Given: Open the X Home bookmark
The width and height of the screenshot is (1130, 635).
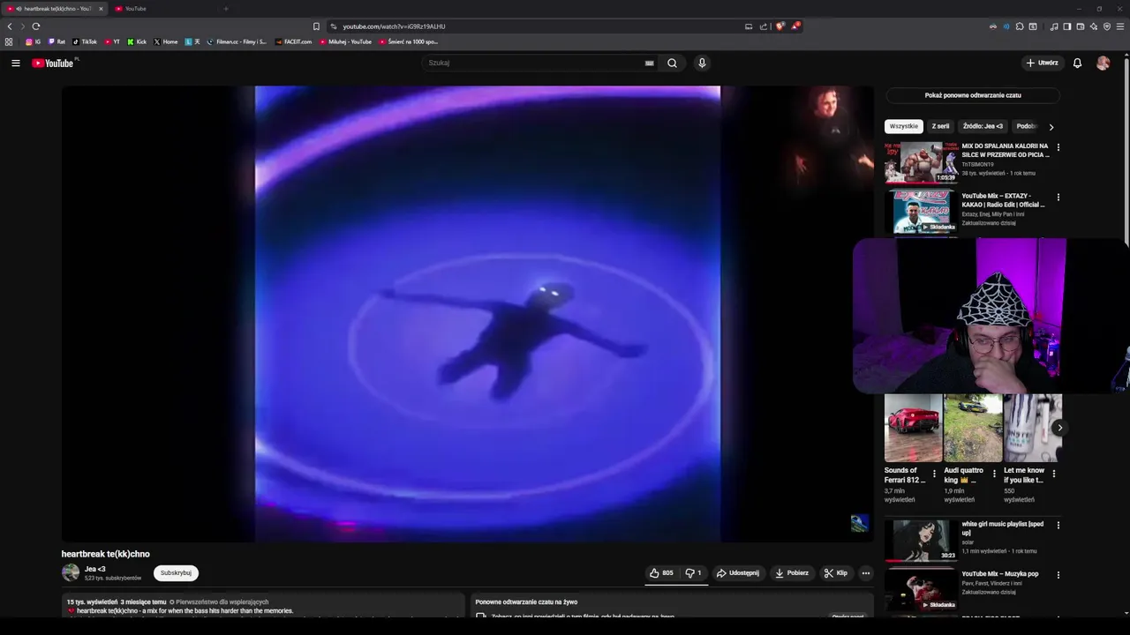Looking at the screenshot, I should pos(166,41).
